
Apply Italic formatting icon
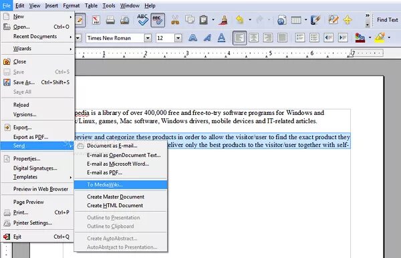(x=207, y=38)
